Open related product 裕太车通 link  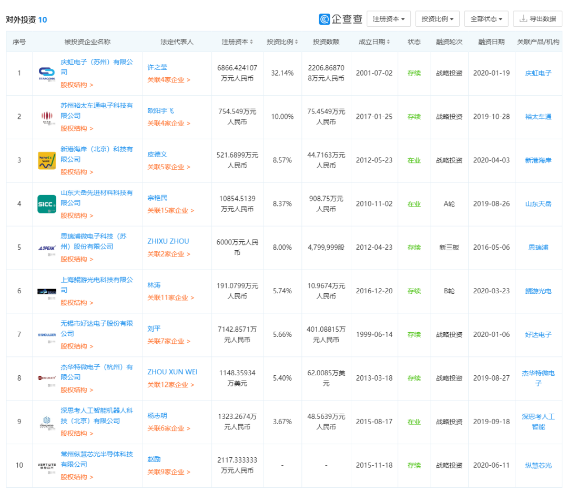click(x=539, y=117)
